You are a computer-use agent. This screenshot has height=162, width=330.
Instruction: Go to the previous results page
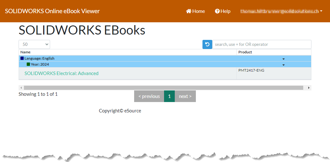(149, 96)
